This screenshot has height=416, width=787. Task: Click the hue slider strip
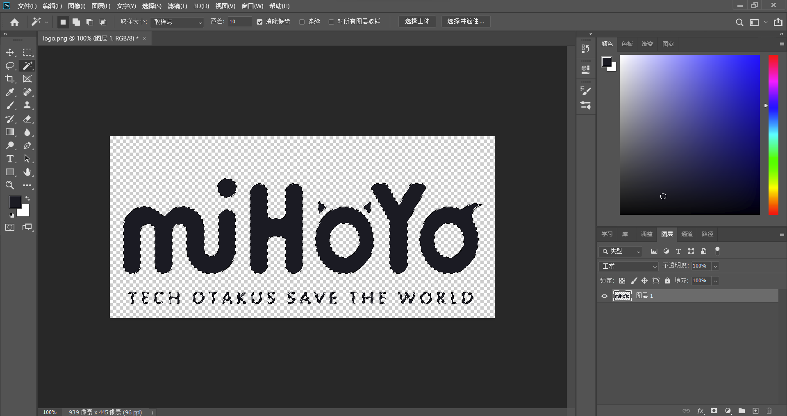point(773,135)
